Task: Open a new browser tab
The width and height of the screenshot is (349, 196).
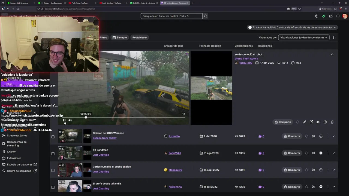Action: point(193,3)
